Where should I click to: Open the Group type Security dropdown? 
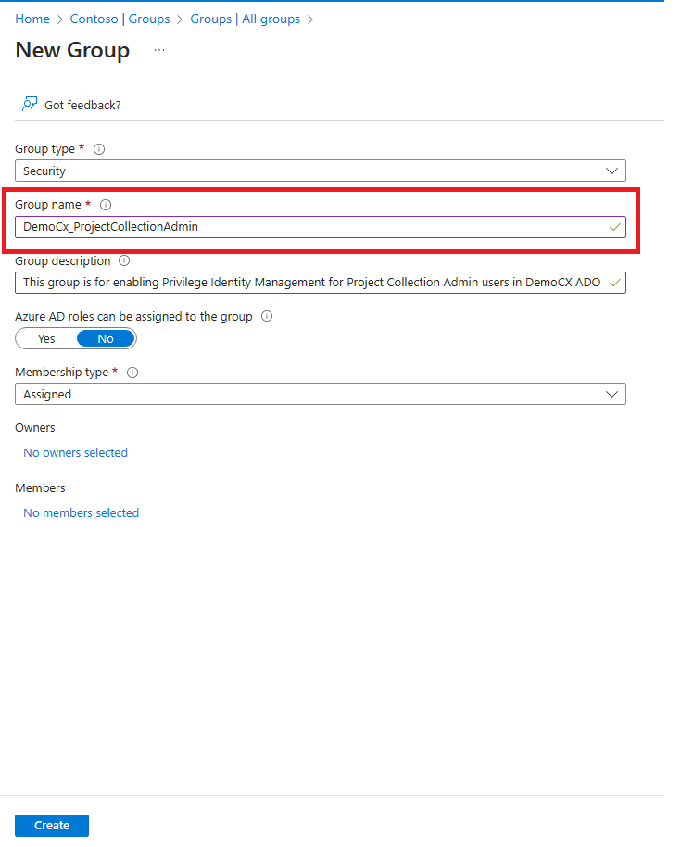coord(320,171)
